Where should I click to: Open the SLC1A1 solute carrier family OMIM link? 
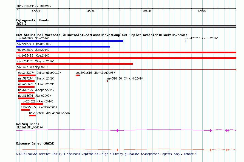click(x=106, y=154)
